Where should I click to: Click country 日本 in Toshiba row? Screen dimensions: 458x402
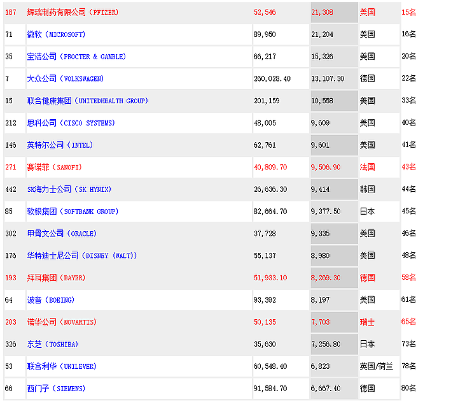[367, 344]
